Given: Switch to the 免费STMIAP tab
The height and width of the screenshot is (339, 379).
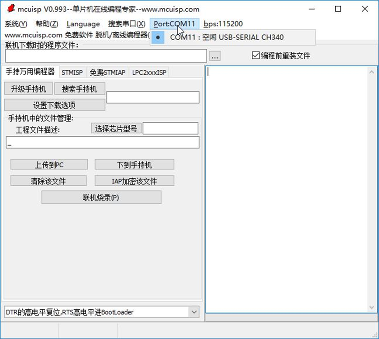Looking at the screenshot, I should [107, 73].
